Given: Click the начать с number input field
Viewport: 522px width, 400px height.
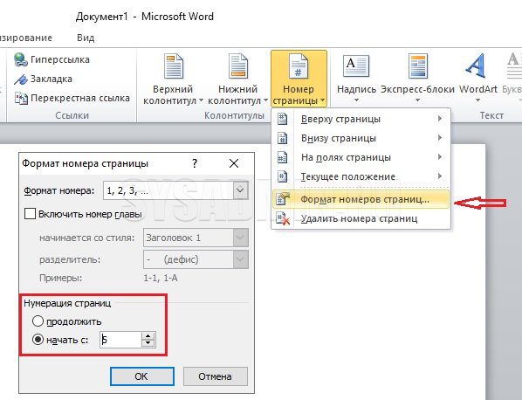Looking at the screenshot, I should pos(120,340).
